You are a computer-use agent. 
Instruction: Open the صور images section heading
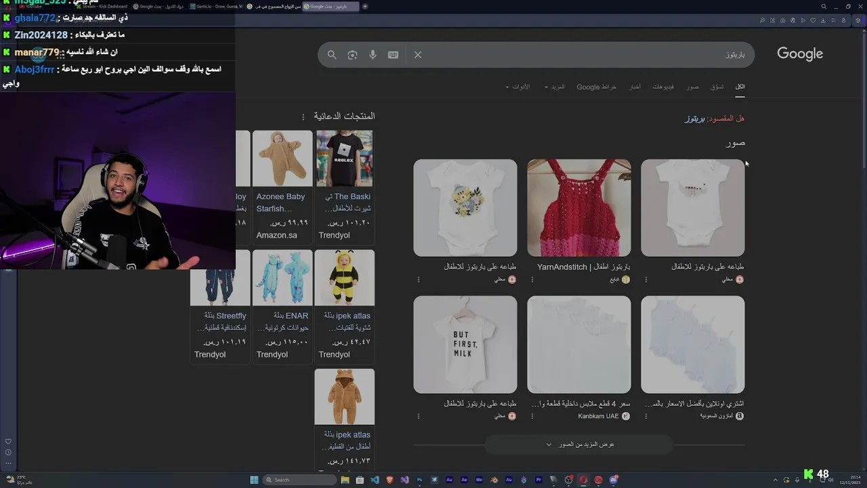click(x=736, y=143)
